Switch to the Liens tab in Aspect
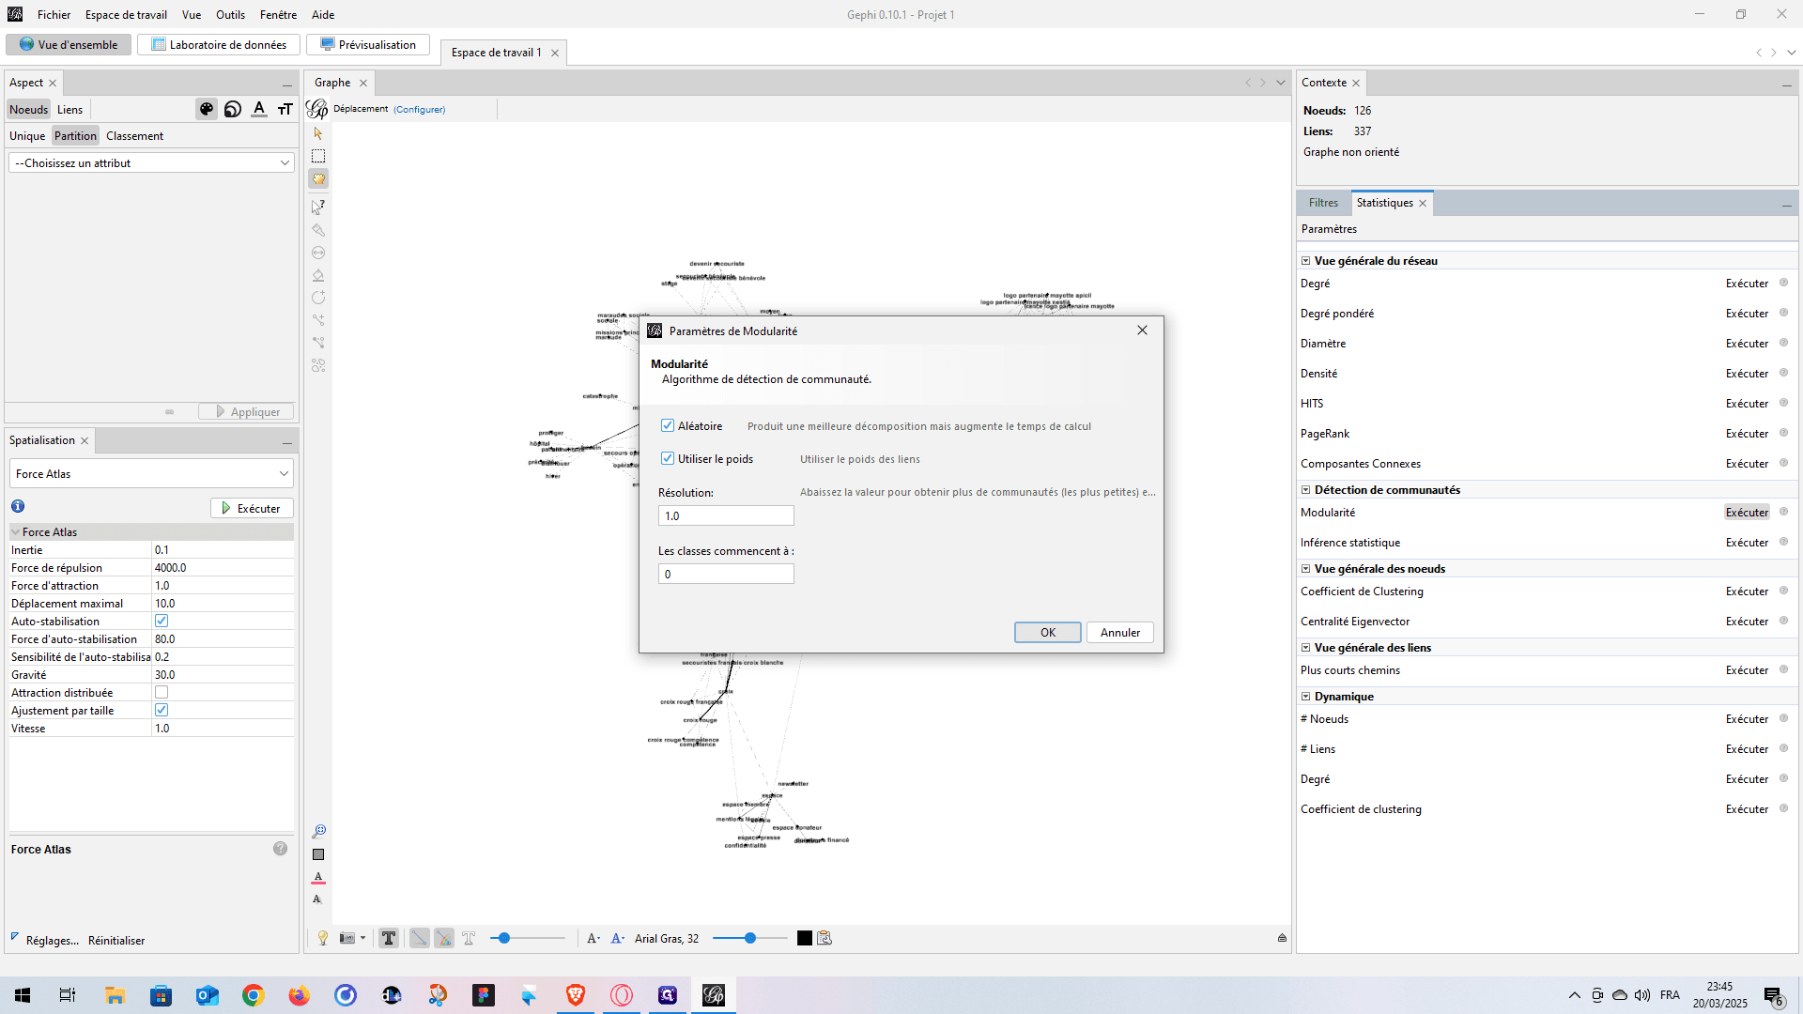The width and height of the screenshot is (1803, 1014). point(69,109)
